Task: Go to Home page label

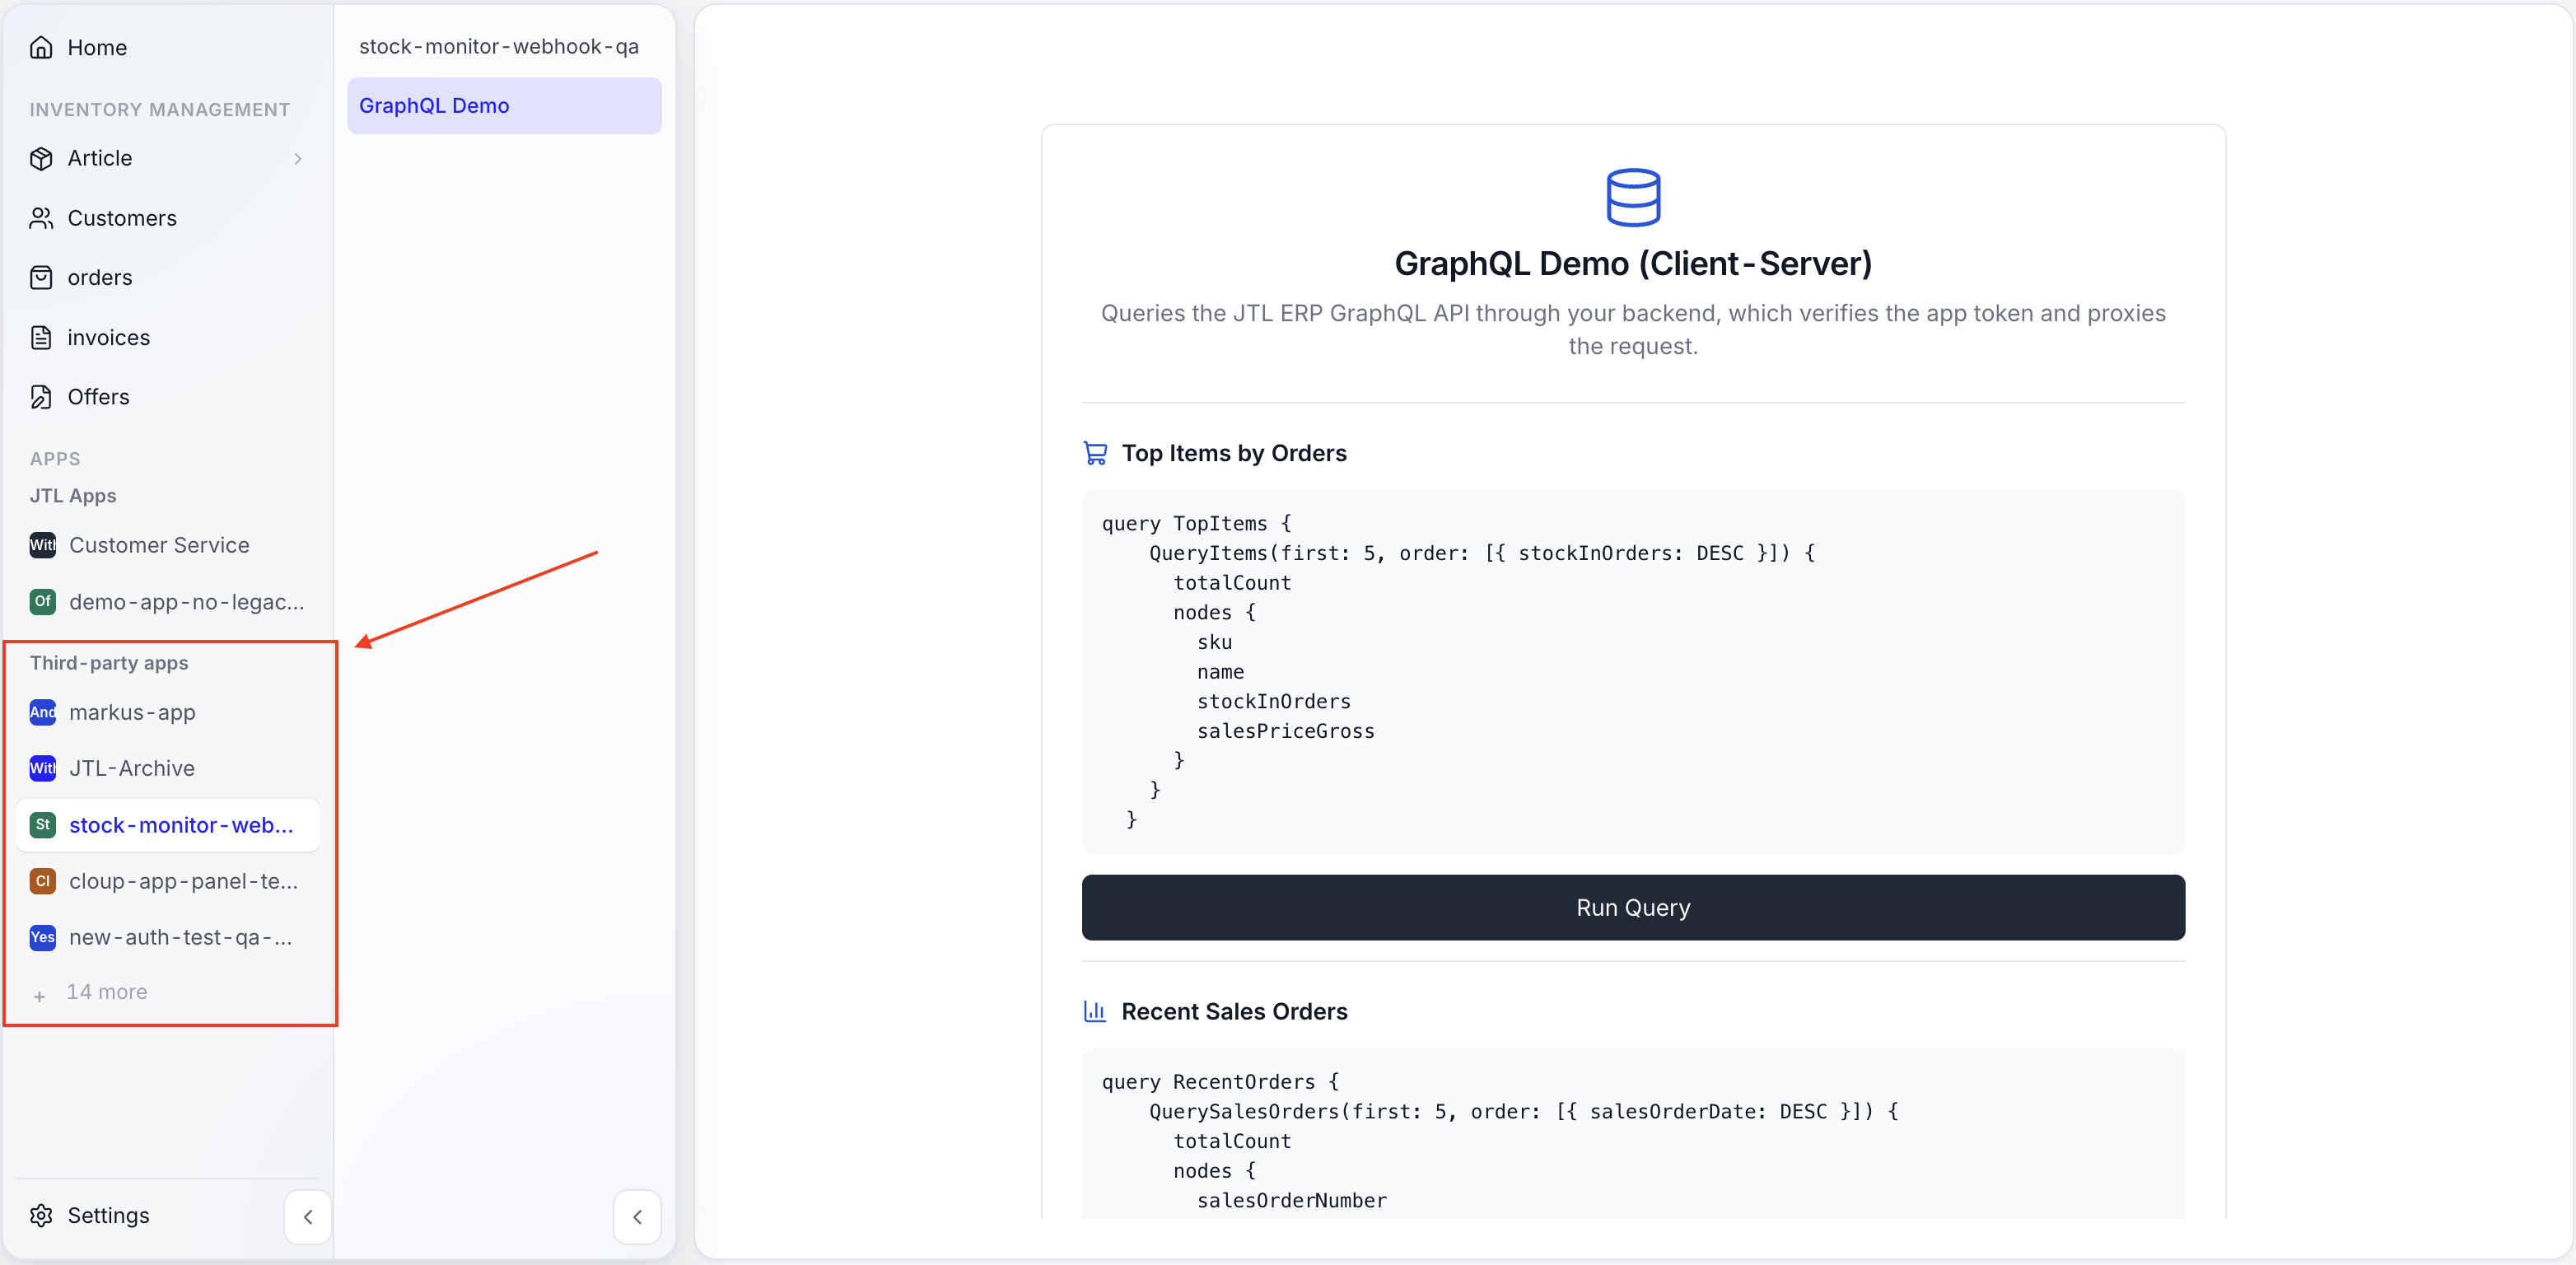Action: point(97,47)
